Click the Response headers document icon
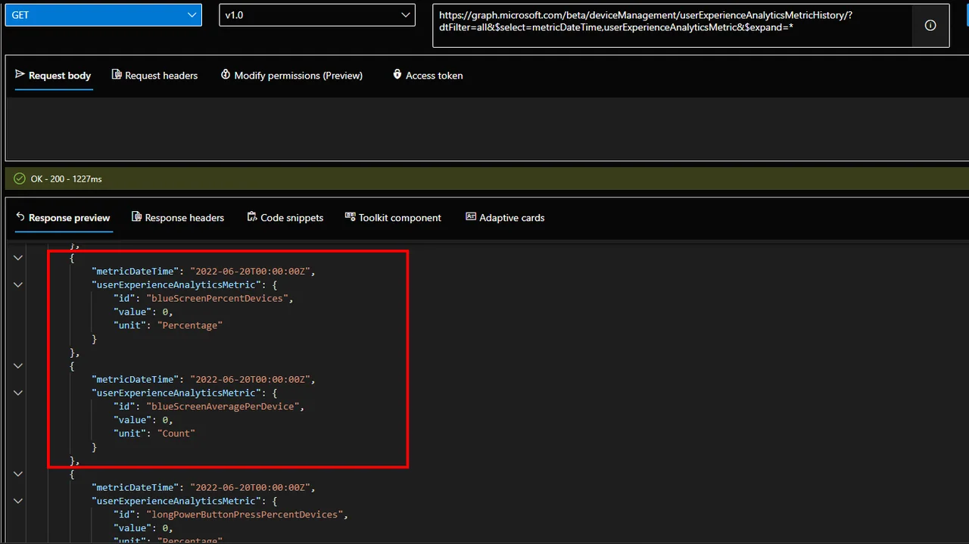Screen dimensions: 969x544 point(136,217)
